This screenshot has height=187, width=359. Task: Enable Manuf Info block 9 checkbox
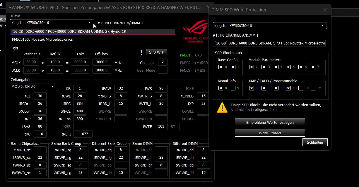233,88
